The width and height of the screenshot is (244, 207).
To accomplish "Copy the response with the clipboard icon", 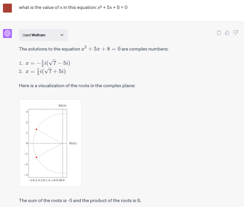I will 219,33.
